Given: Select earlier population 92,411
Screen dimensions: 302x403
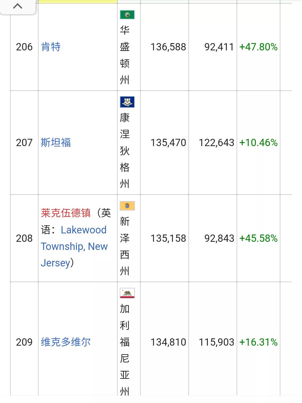Looking at the screenshot, I should coord(219,47).
